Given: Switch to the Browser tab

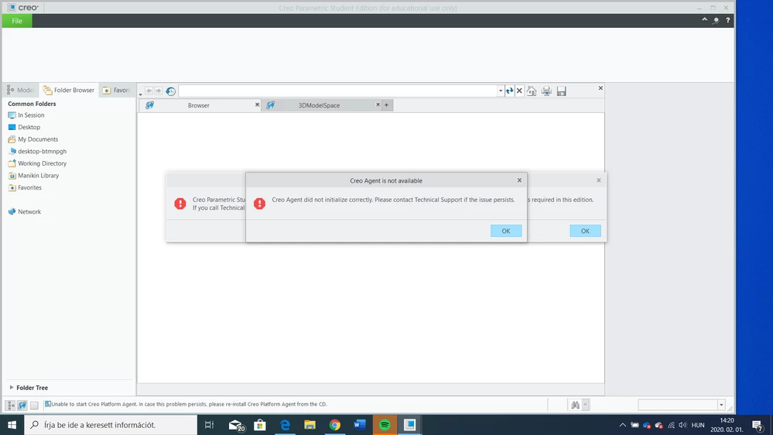Looking at the screenshot, I should (x=198, y=105).
